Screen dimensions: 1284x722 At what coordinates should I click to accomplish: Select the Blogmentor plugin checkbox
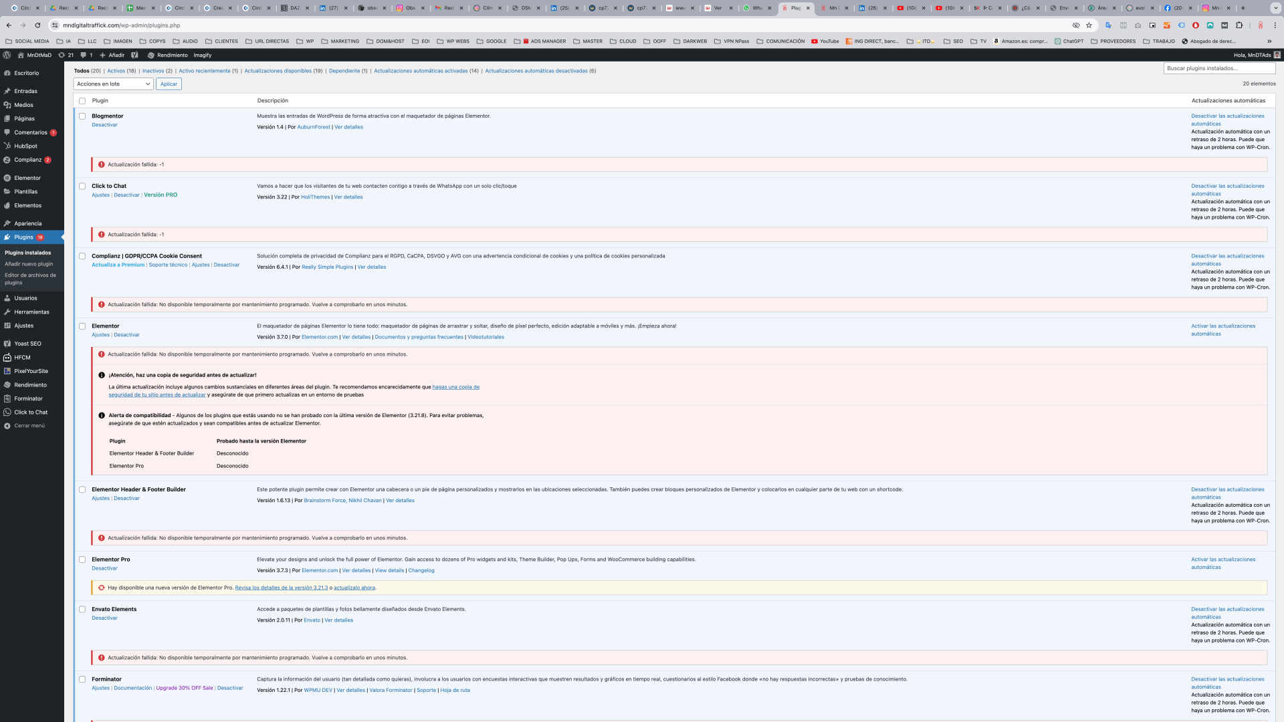pos(82,116)
